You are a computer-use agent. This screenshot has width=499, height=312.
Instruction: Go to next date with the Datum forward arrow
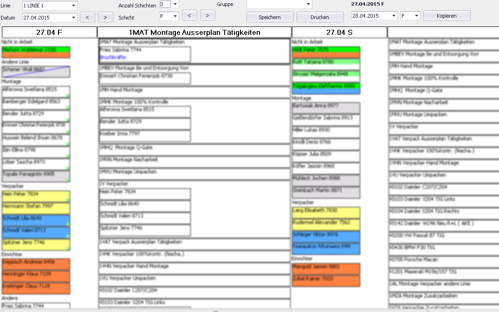tap(105, 17)
